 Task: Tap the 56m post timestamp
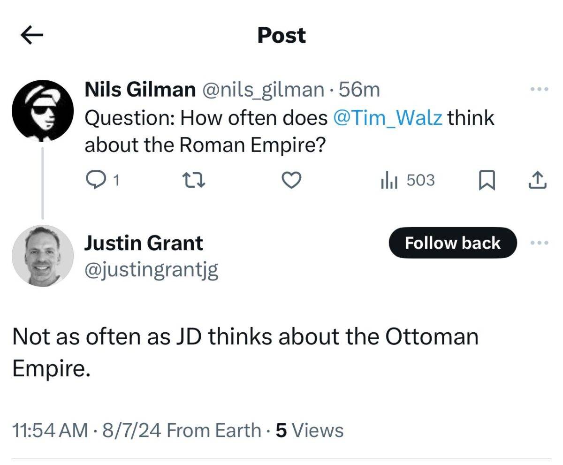(x=359, y=89)
